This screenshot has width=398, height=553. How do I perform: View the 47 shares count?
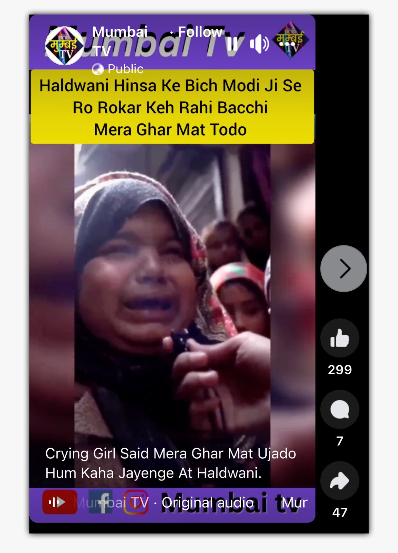pyautogui.click(x=340, y=512)
